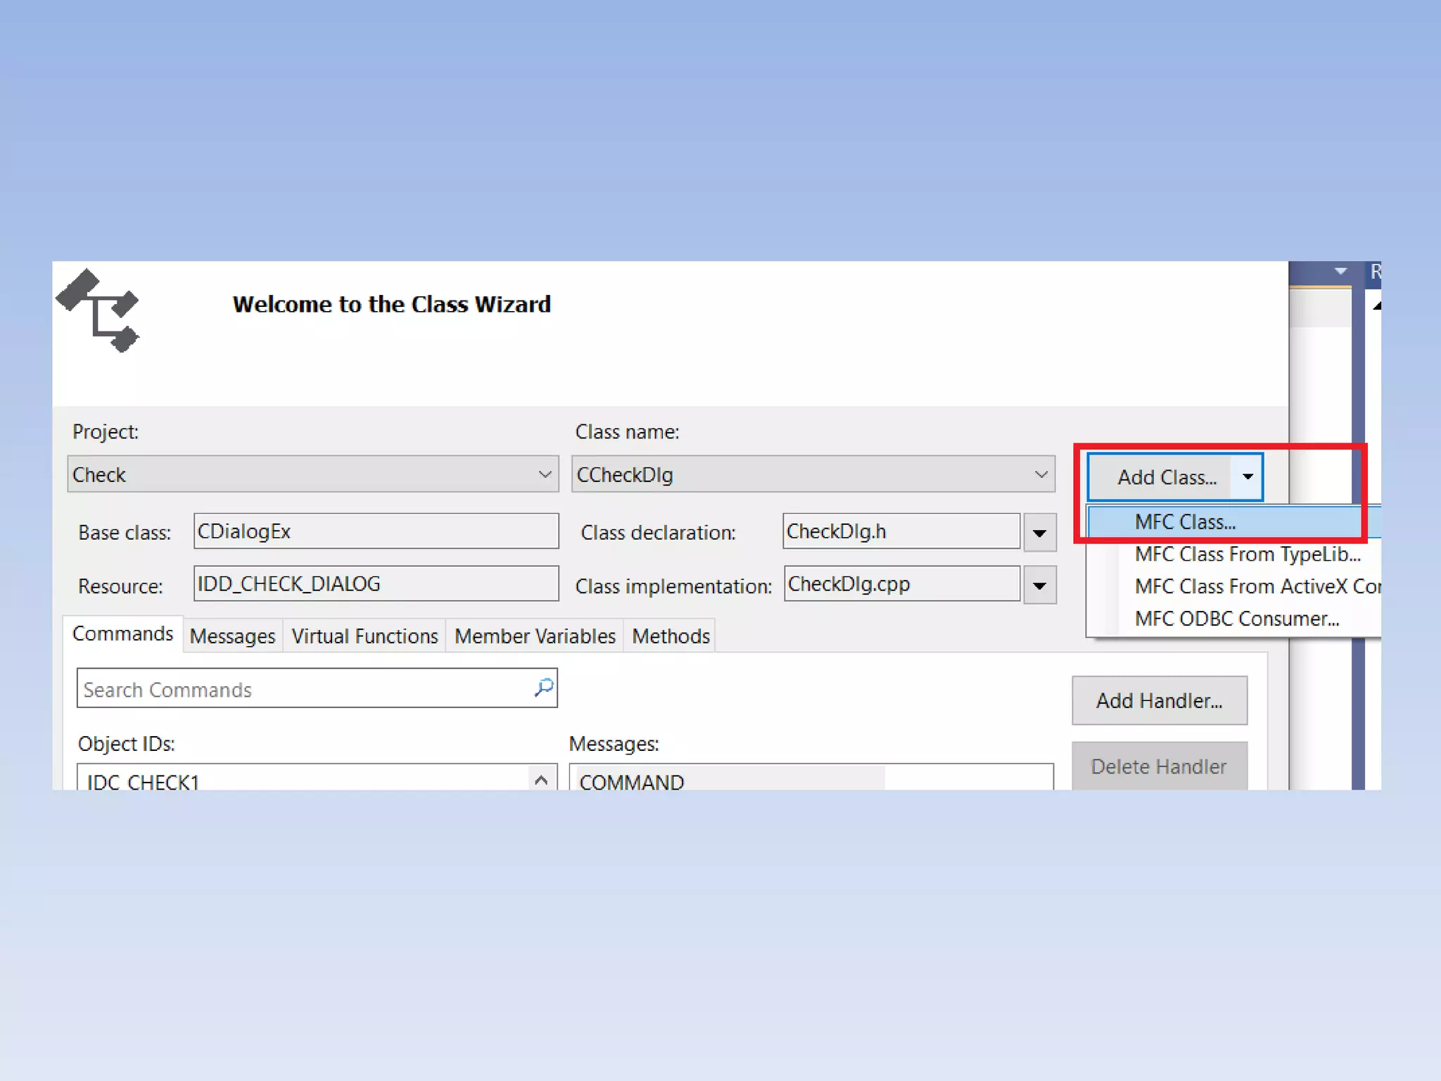
Task: Choose MFC Class From TypeLib... option
Action: point(1247,555)
